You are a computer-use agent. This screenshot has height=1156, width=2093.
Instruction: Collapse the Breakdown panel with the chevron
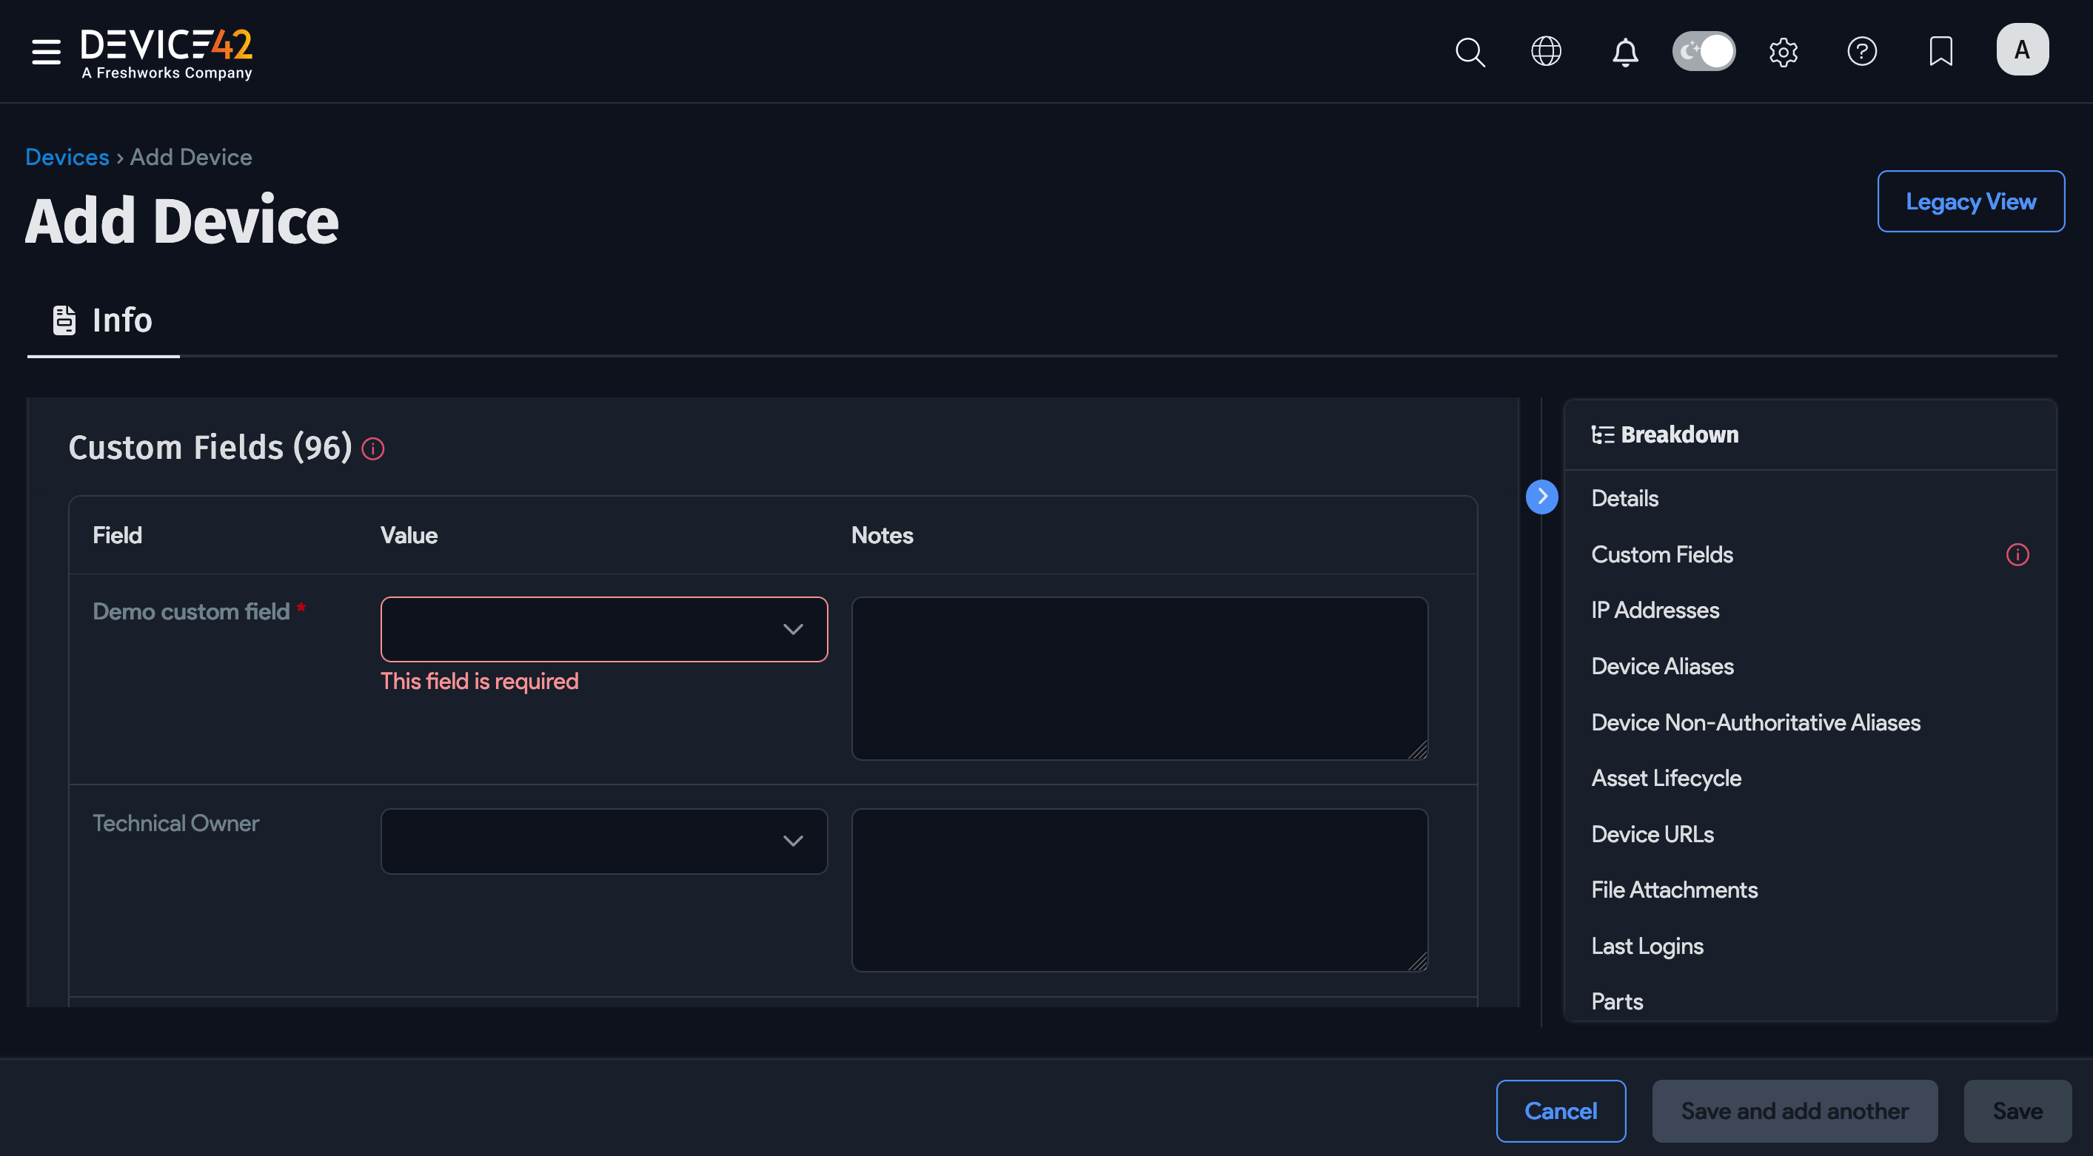(x=1542, y=496)
